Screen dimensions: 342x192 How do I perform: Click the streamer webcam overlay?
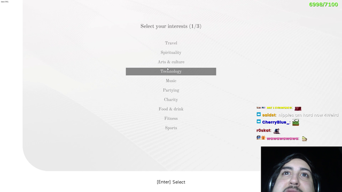pyautogui.click(x=301, y=169)
